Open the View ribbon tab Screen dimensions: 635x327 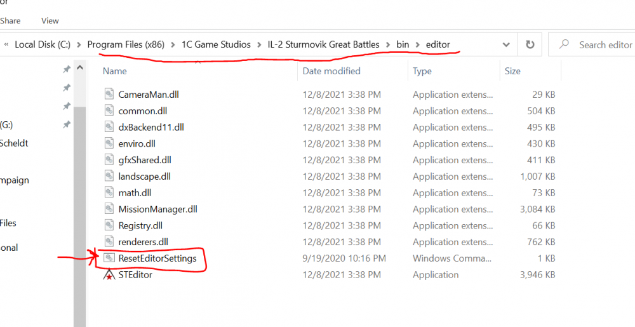pyautogui.click(x=50, y=20)
